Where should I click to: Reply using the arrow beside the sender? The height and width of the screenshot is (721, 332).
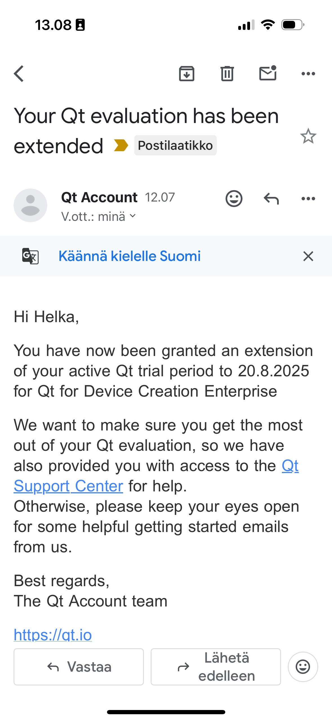click(x=271, y=199)
